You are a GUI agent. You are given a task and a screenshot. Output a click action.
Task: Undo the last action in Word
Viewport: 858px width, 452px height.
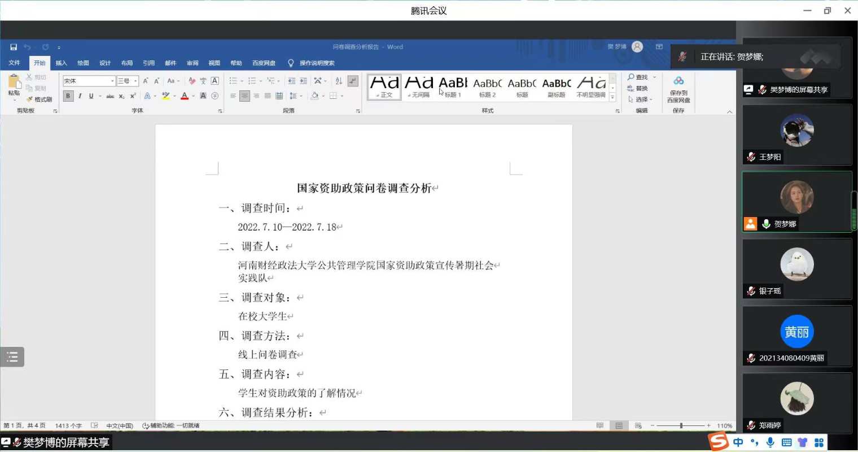coord(27,47)
